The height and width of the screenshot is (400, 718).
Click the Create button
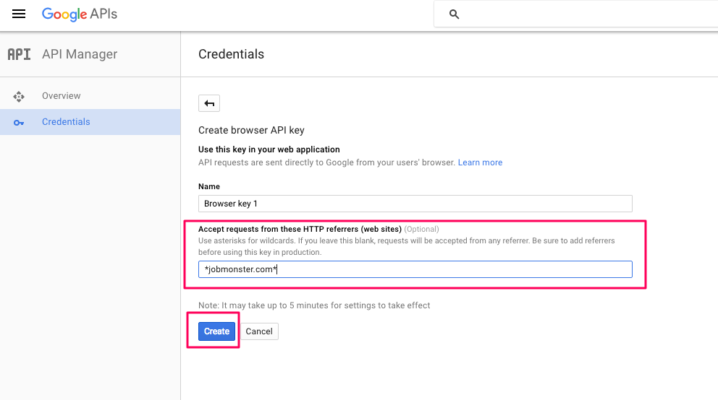pos(216,331)
